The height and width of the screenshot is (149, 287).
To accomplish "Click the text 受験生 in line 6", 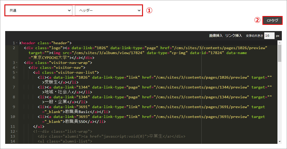I will (51, 82).
